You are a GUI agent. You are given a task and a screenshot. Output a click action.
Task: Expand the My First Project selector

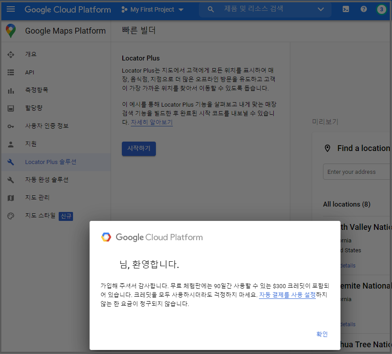pyautogui.click(x=153, y=9)
